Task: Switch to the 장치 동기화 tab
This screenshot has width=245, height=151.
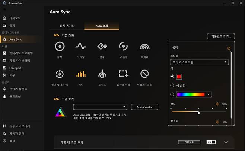Action: pos(67,26)
